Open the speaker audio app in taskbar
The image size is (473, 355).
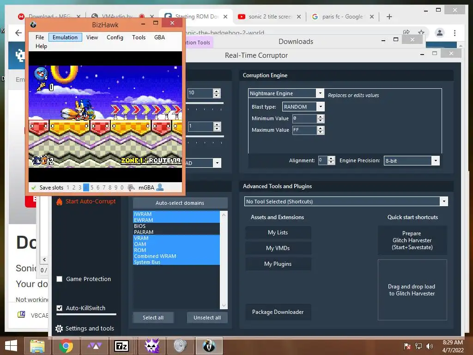click(x=180, y=346)
